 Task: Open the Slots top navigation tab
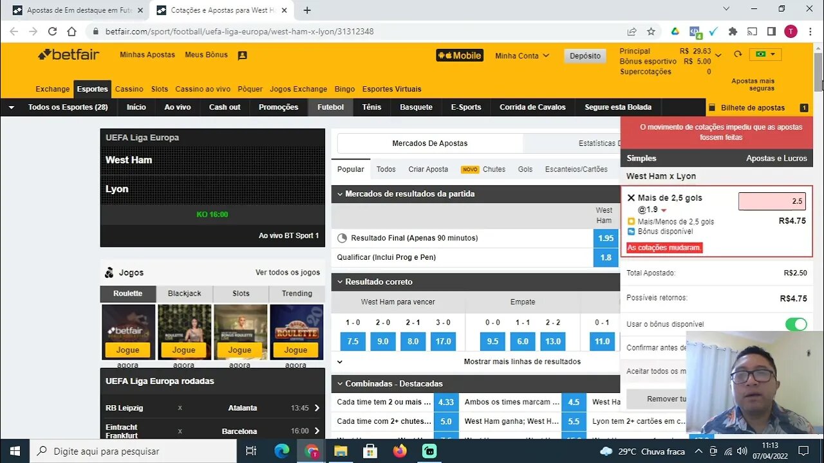coord(160,89)
